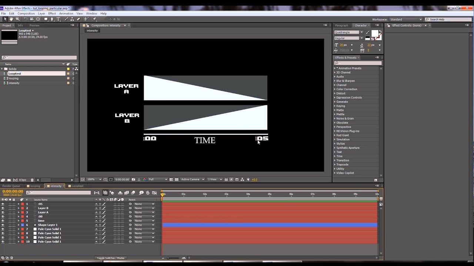Select the Puppet Pin tool
Image resolution: width=474 pixels, height=266 pixels.
coord(94,19)
